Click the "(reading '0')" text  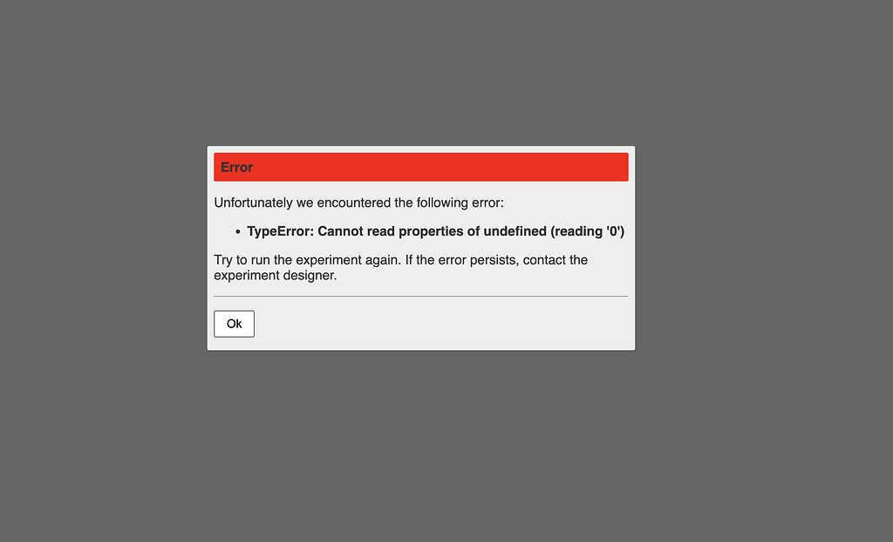pos(587,231)
